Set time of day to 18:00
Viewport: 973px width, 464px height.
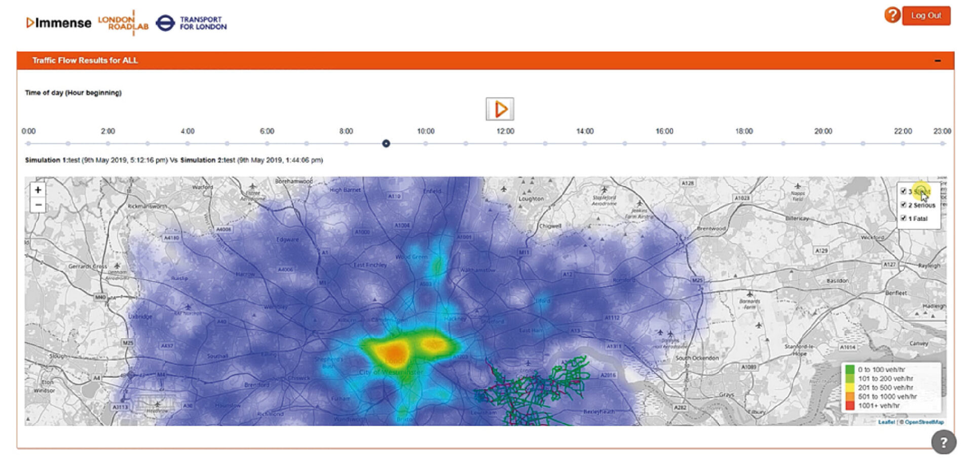tap(744, 144)
